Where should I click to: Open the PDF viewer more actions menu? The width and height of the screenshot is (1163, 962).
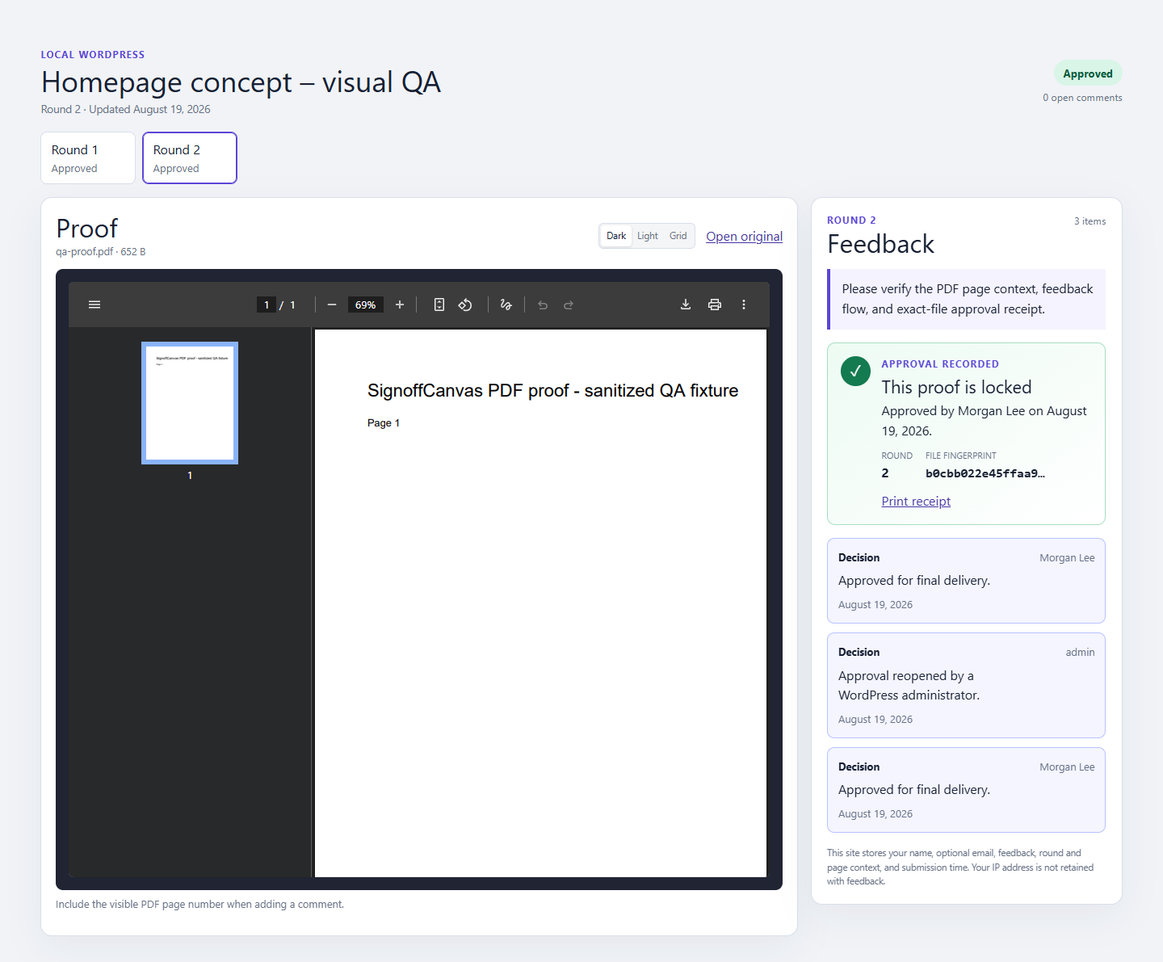coord(744,305)
